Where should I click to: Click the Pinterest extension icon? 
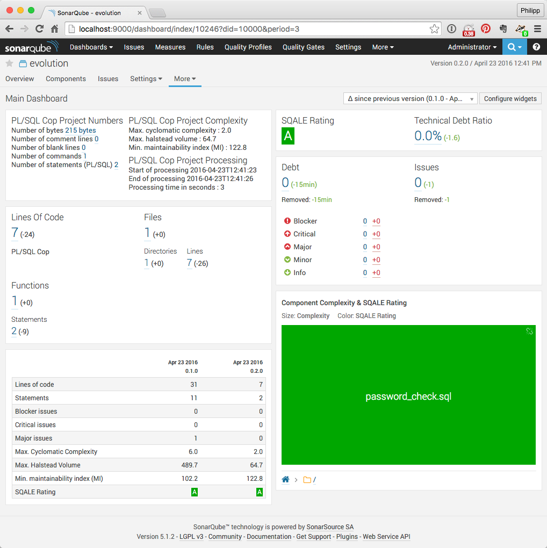click(486, 28)
